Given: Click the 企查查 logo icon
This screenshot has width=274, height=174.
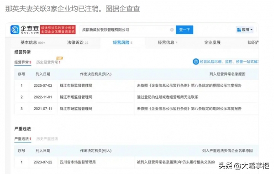Looking at the screenshot, I should click(x=15, y=30).
